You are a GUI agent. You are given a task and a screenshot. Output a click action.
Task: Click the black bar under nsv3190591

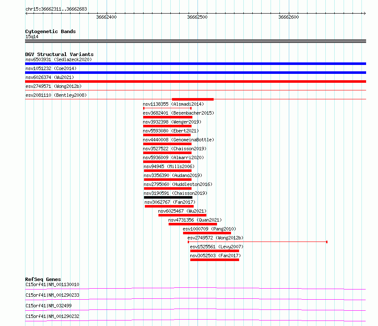(x=168, y=197)
